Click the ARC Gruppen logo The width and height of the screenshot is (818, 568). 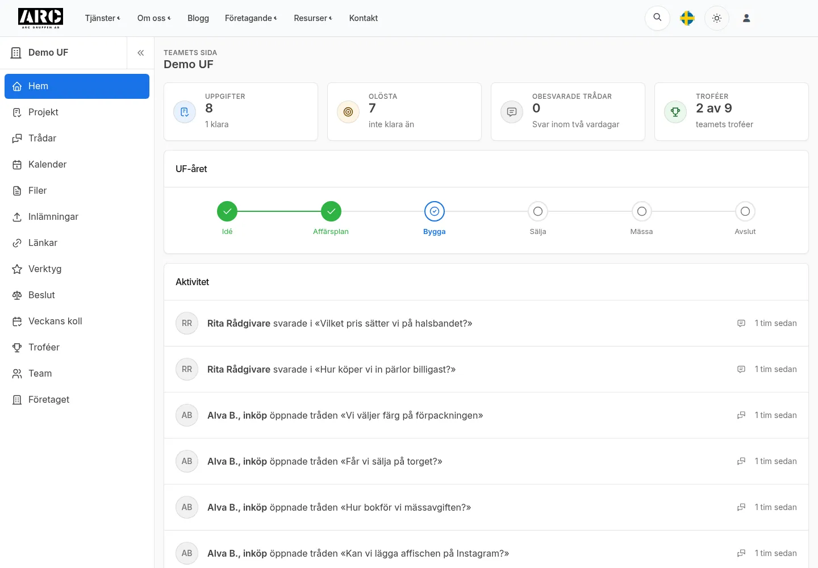click(x=41, y=18)
